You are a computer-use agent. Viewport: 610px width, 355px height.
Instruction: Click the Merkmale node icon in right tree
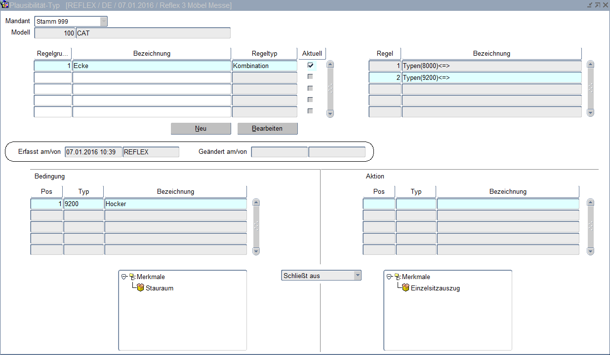pyautogui.click(x=397, y=277)
